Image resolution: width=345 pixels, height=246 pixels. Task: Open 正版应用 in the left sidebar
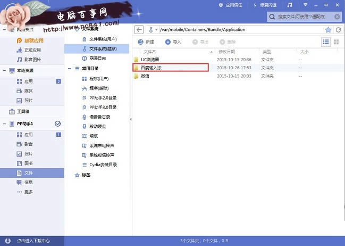point(32,50)
